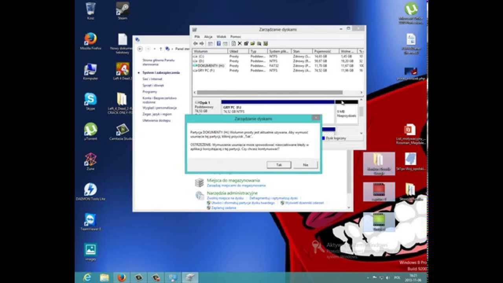This screenshot has width=503, height=283.
Task: Sort by the Wolumin column header
Action: point(210,51)
